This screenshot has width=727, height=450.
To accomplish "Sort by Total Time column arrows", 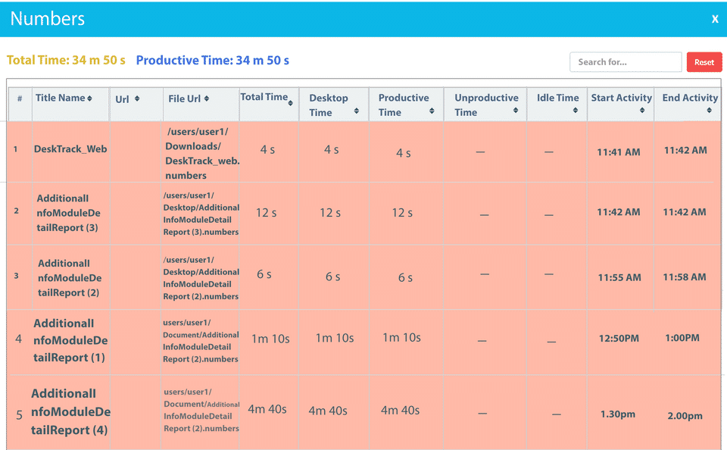I will 290,103.
